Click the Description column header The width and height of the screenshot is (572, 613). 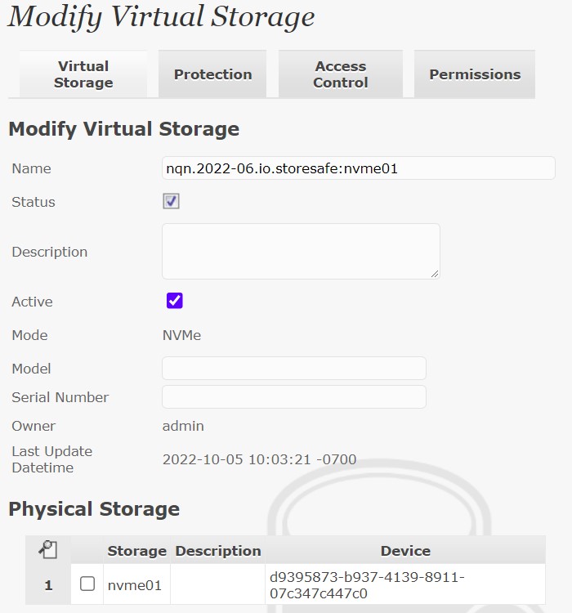point(218,550)
